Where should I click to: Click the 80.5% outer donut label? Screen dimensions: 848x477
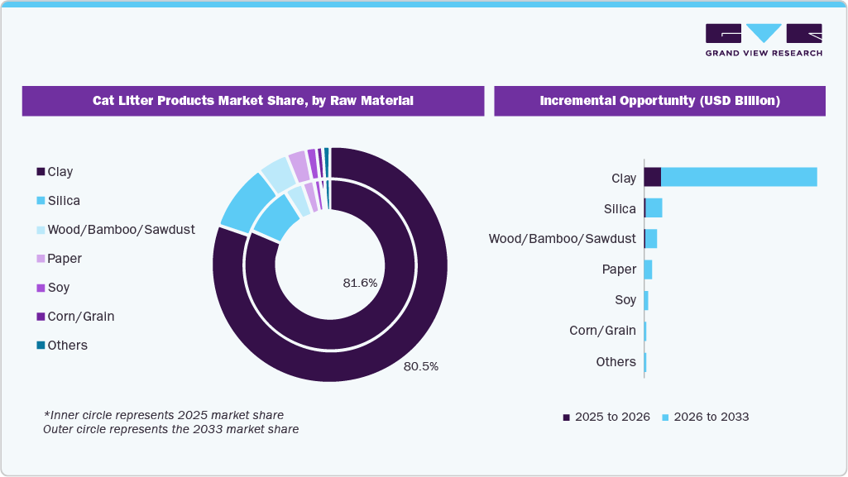[420, 366]
